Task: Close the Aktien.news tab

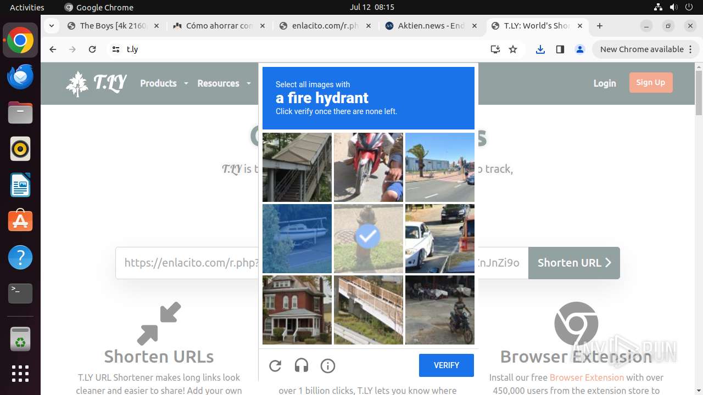Action: tap(475, 26)
